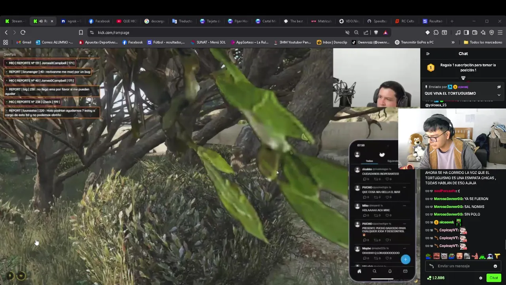
Task: Open opesaj's name in the pinned message
Action: tap(463, 87)
